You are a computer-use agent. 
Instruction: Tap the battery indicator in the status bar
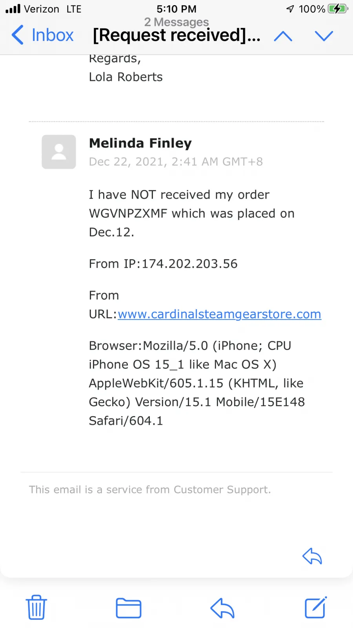point(338,9)
